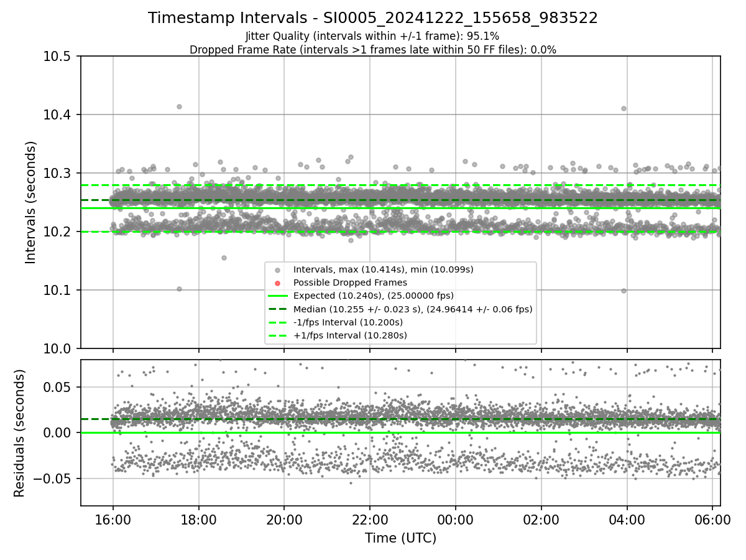Click the low outlier point near 10.1s just before 04:00

click(x=624, y=291)
